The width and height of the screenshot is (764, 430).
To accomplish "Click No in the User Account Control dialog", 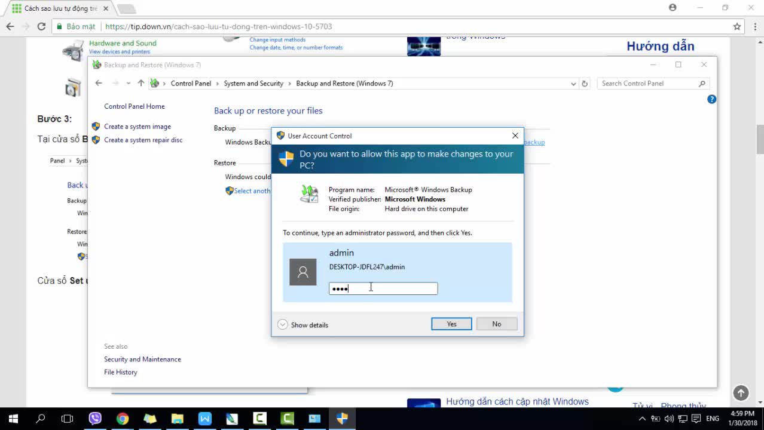I will point(497,324).
